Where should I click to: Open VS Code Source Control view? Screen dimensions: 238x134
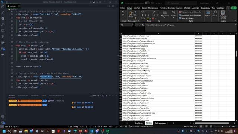[3, 36]
